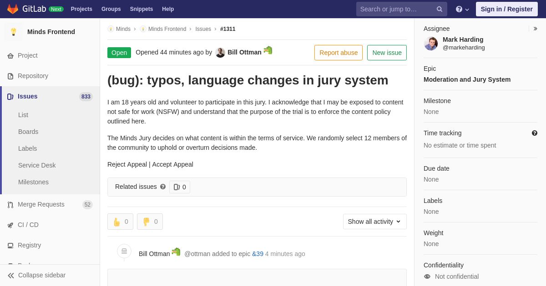Open Service Desk under Issues

tap(37, 165)
